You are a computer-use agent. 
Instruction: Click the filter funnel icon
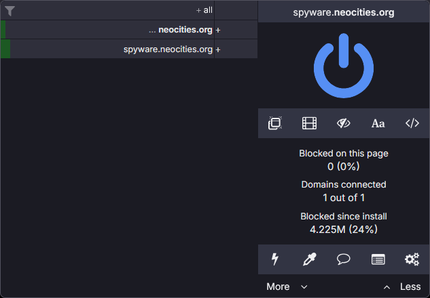(10, 11)
